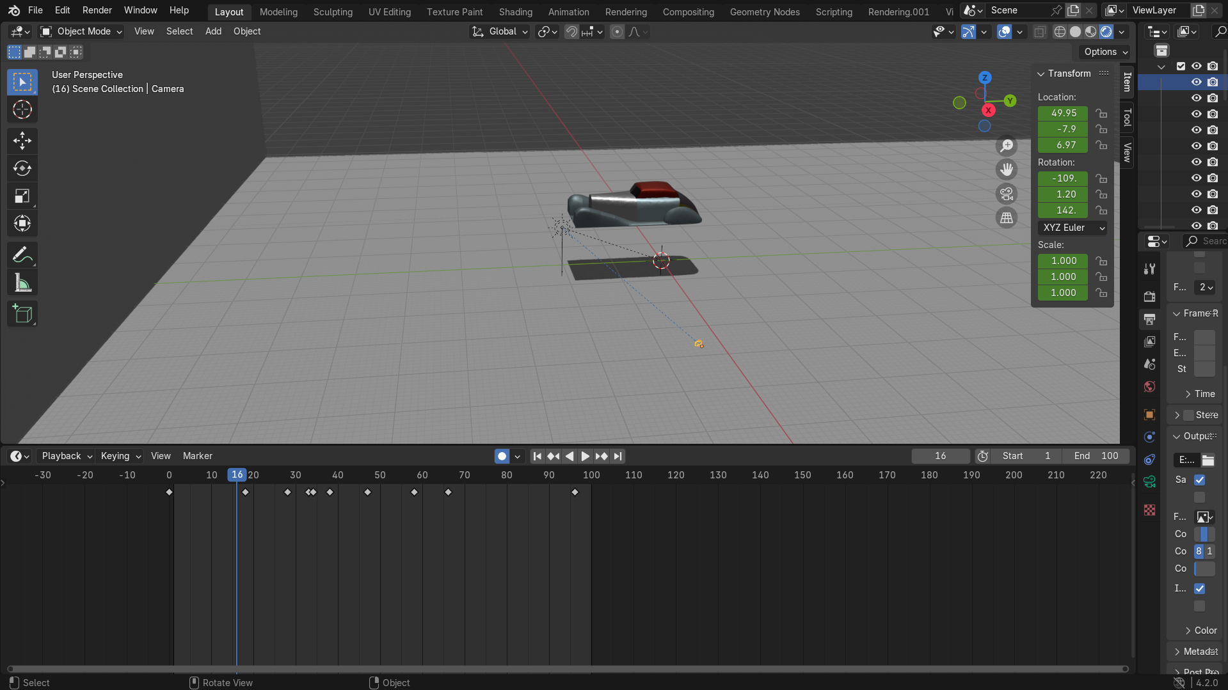Toggle the use preview range clock
This screenshot has width=1228, height=690.
coord(983,456)
